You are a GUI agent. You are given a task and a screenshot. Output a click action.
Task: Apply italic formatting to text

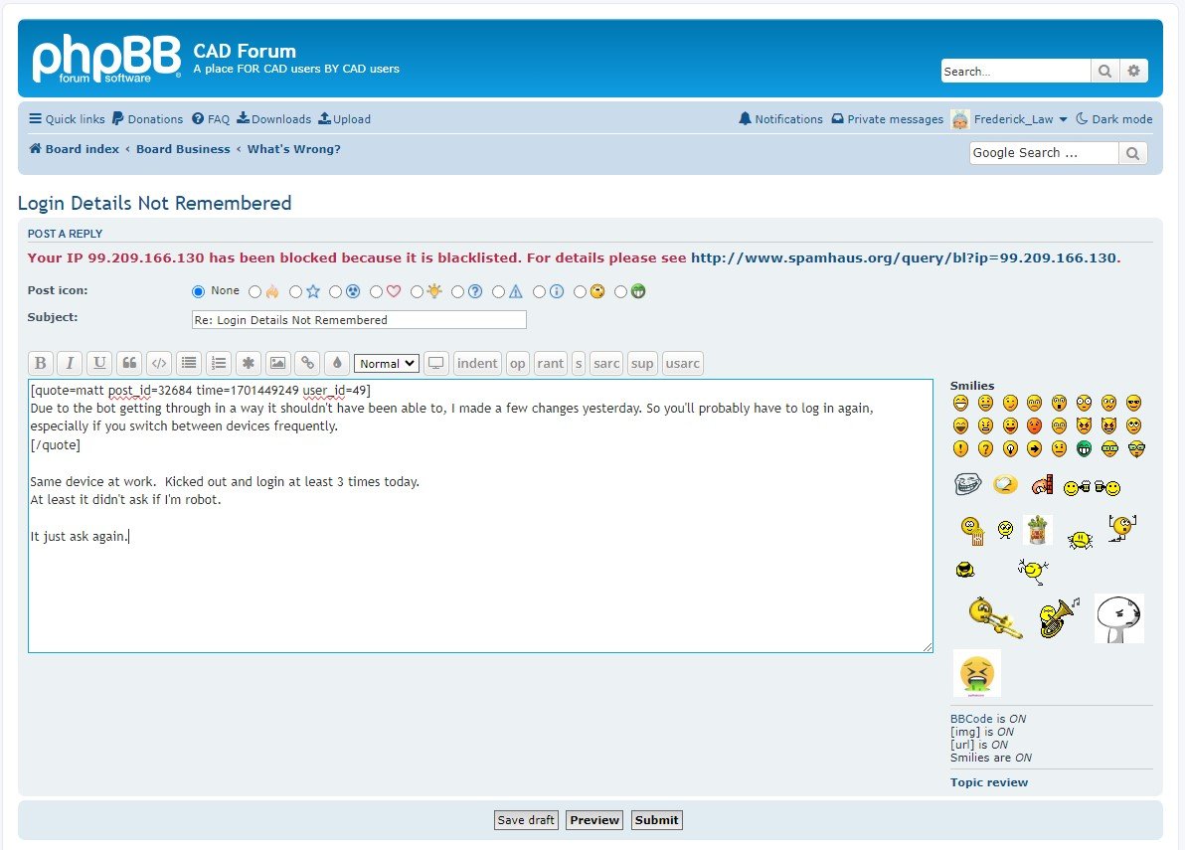pos(70,363)
